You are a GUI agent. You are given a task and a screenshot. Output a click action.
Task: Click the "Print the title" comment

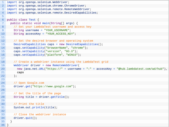pyautogui.click(x=29, y=104)
